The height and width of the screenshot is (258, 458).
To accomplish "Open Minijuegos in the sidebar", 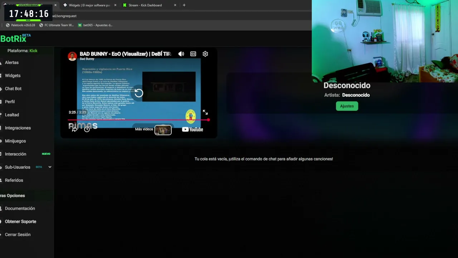I will pos(15,141).
